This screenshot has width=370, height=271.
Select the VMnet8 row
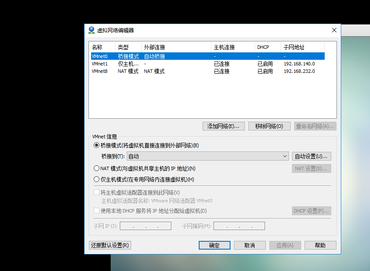coord(208,71)
